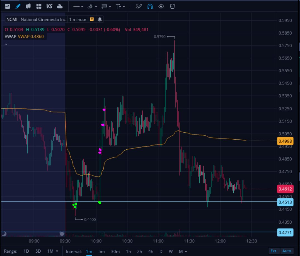Select the W weekly interval
300x256 pixels.
click(171, 252)
